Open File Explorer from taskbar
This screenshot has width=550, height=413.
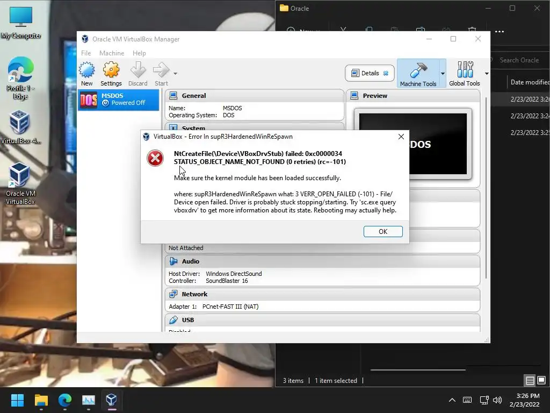[x=41, y=400]
